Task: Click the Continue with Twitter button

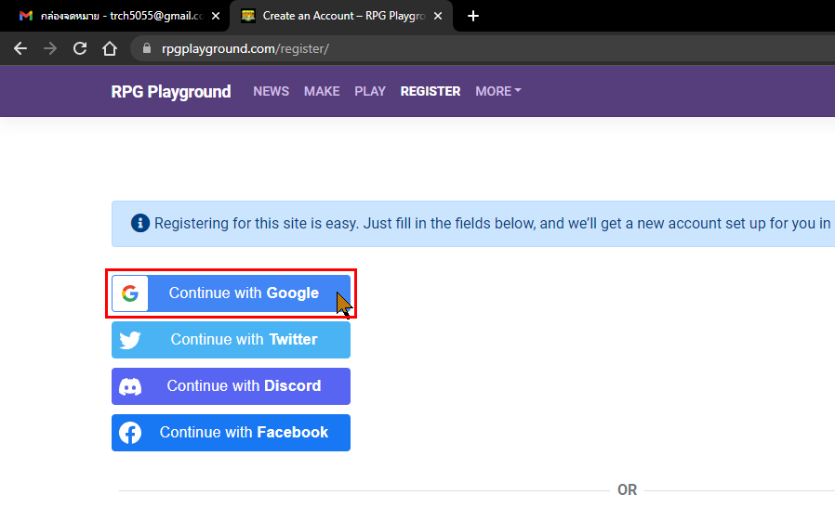Action: 232,339
